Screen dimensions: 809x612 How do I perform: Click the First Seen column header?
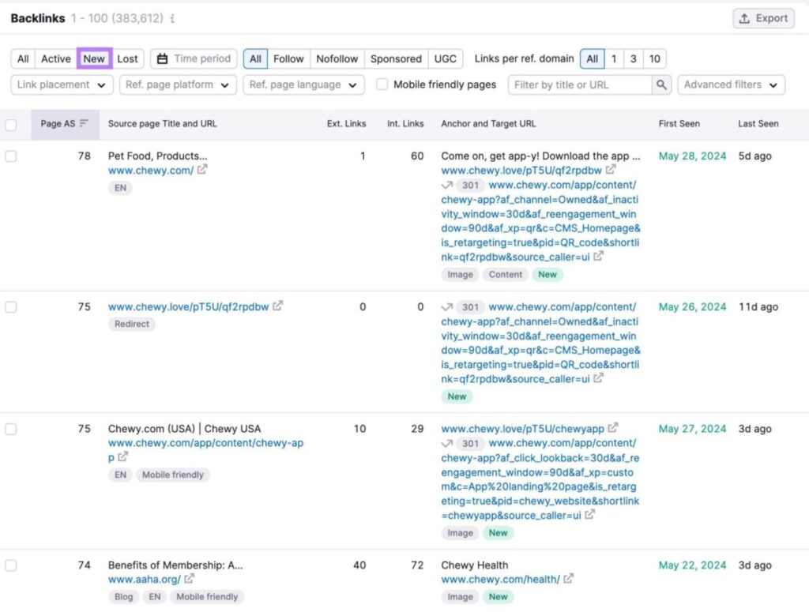click(679, 124)
